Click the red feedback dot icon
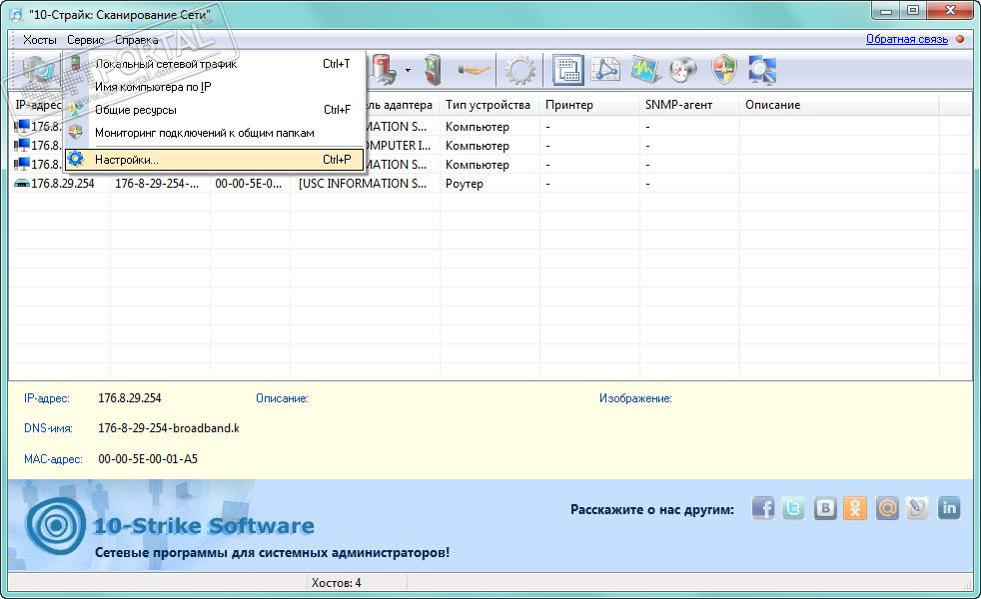 [x=960, y=39]
